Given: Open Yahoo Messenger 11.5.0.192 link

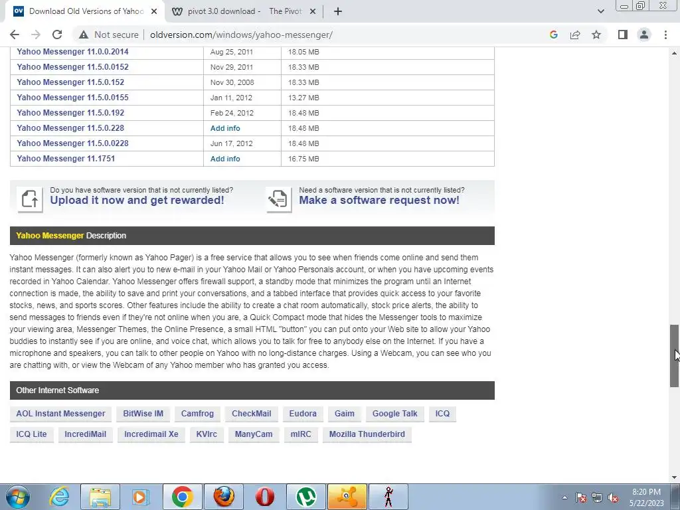Looking at the screenshot, I should 70,112.
